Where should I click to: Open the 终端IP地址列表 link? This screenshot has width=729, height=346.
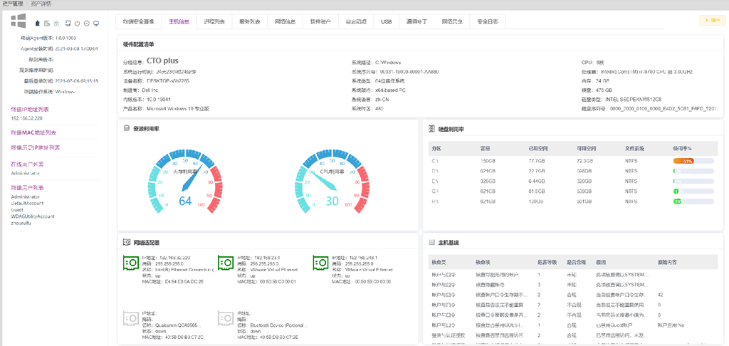point(30,109)
